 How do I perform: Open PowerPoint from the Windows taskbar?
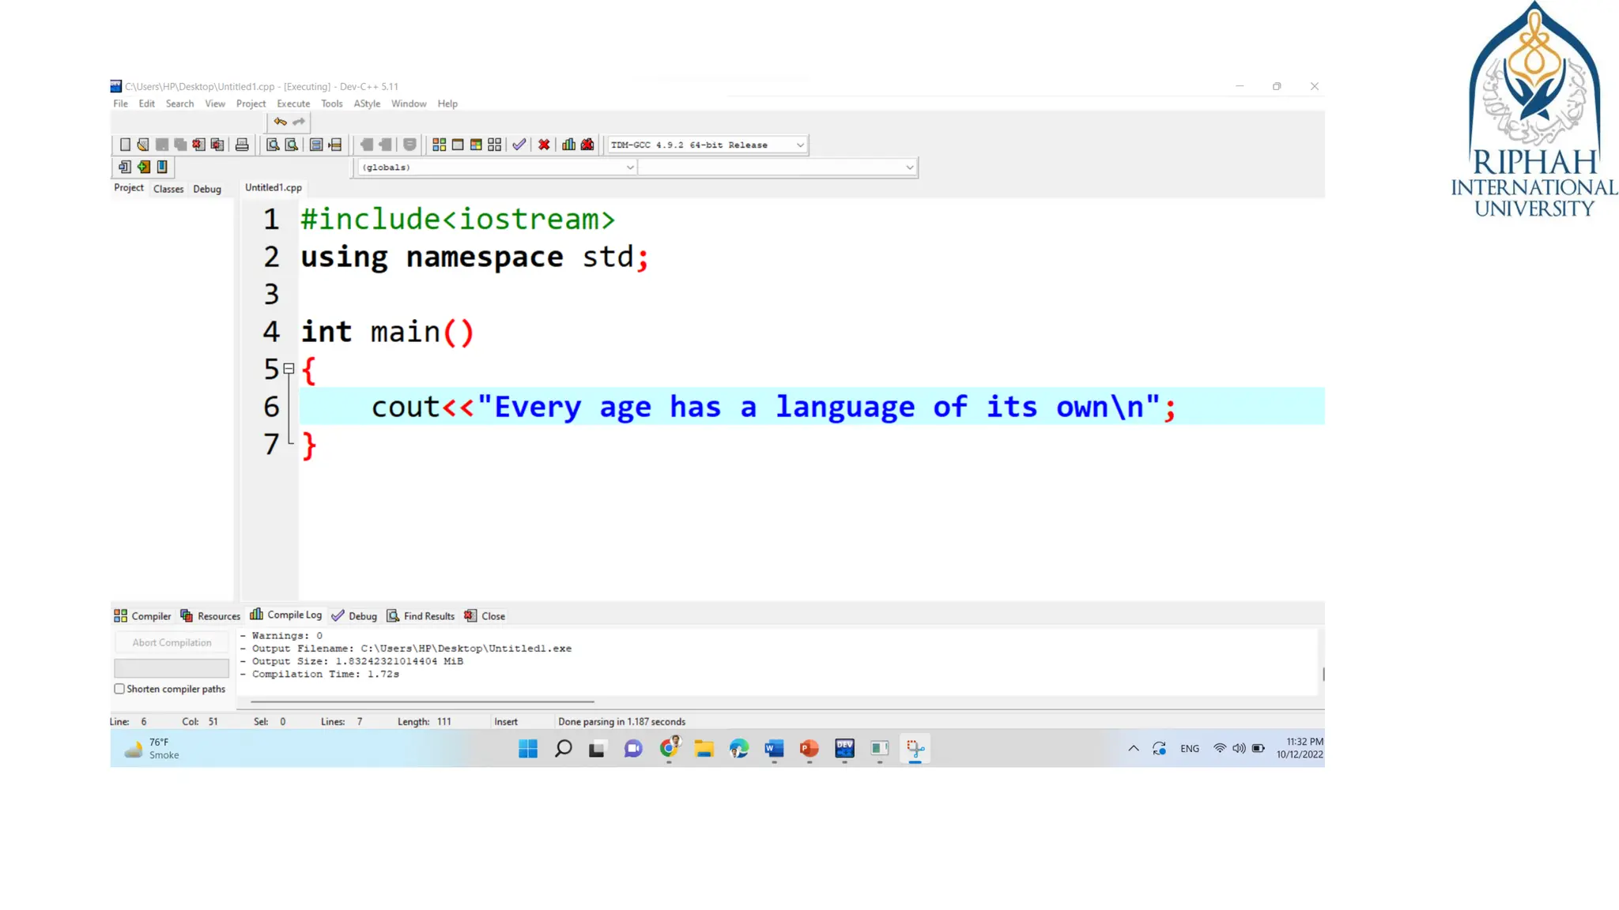click(x=809, y=748)
